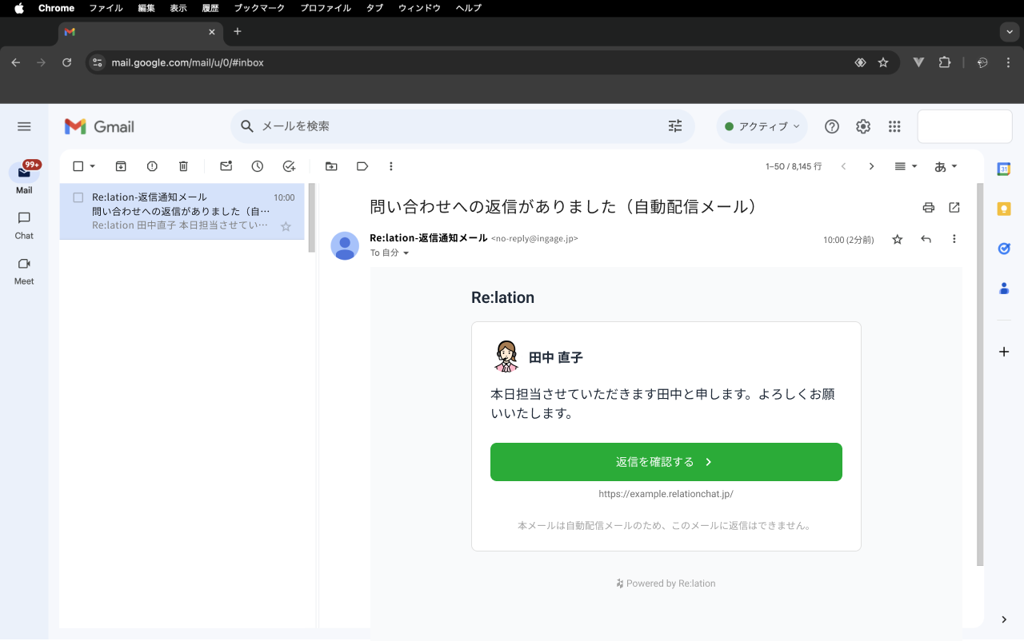Open the ブックマーク menu in the menu bar
The height and width of the screenshot is (641, 1024).
(x=259, y=8)
